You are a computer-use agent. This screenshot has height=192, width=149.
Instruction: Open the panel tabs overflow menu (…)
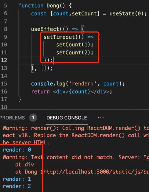pos(101,118)
